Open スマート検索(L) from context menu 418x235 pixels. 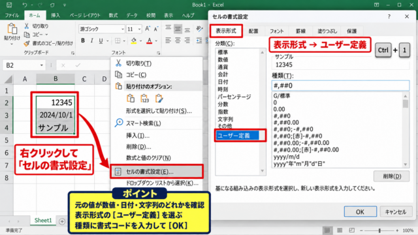point(157,123)
